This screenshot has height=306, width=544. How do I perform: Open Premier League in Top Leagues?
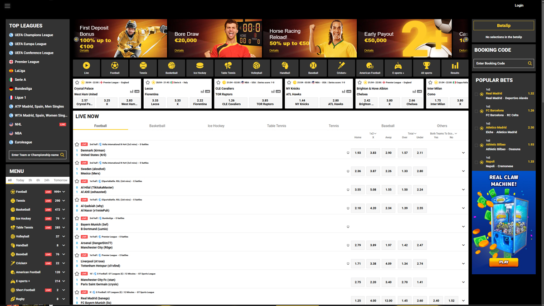(27, 62)
